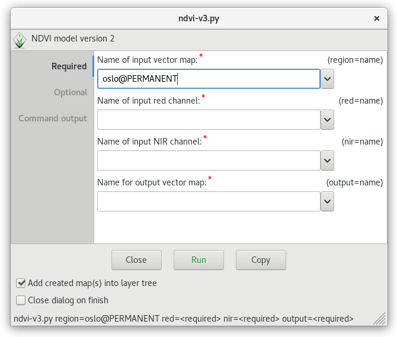Click the (output=name) hint label
397x337 pixels.
pyautogui.click(x=354, y=182)
